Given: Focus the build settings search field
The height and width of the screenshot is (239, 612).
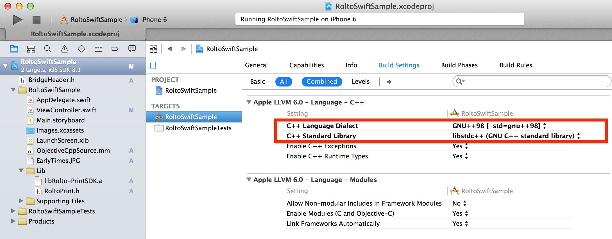Looking at the screenshot, I should [x=532, y=81].
